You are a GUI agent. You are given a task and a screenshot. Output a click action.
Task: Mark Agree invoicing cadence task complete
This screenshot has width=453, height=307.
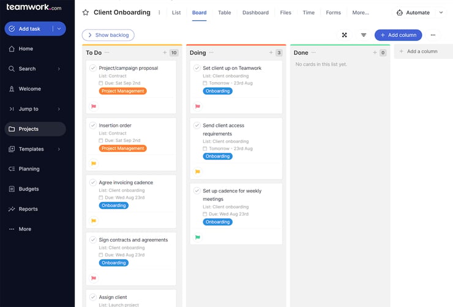pyautogui.click(x=92, y=183)
